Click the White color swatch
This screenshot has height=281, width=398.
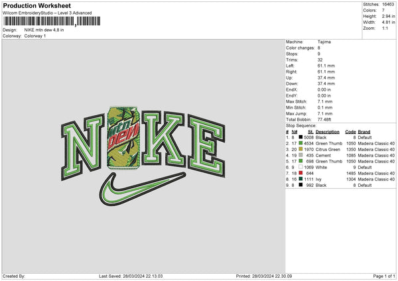[300, 167]
